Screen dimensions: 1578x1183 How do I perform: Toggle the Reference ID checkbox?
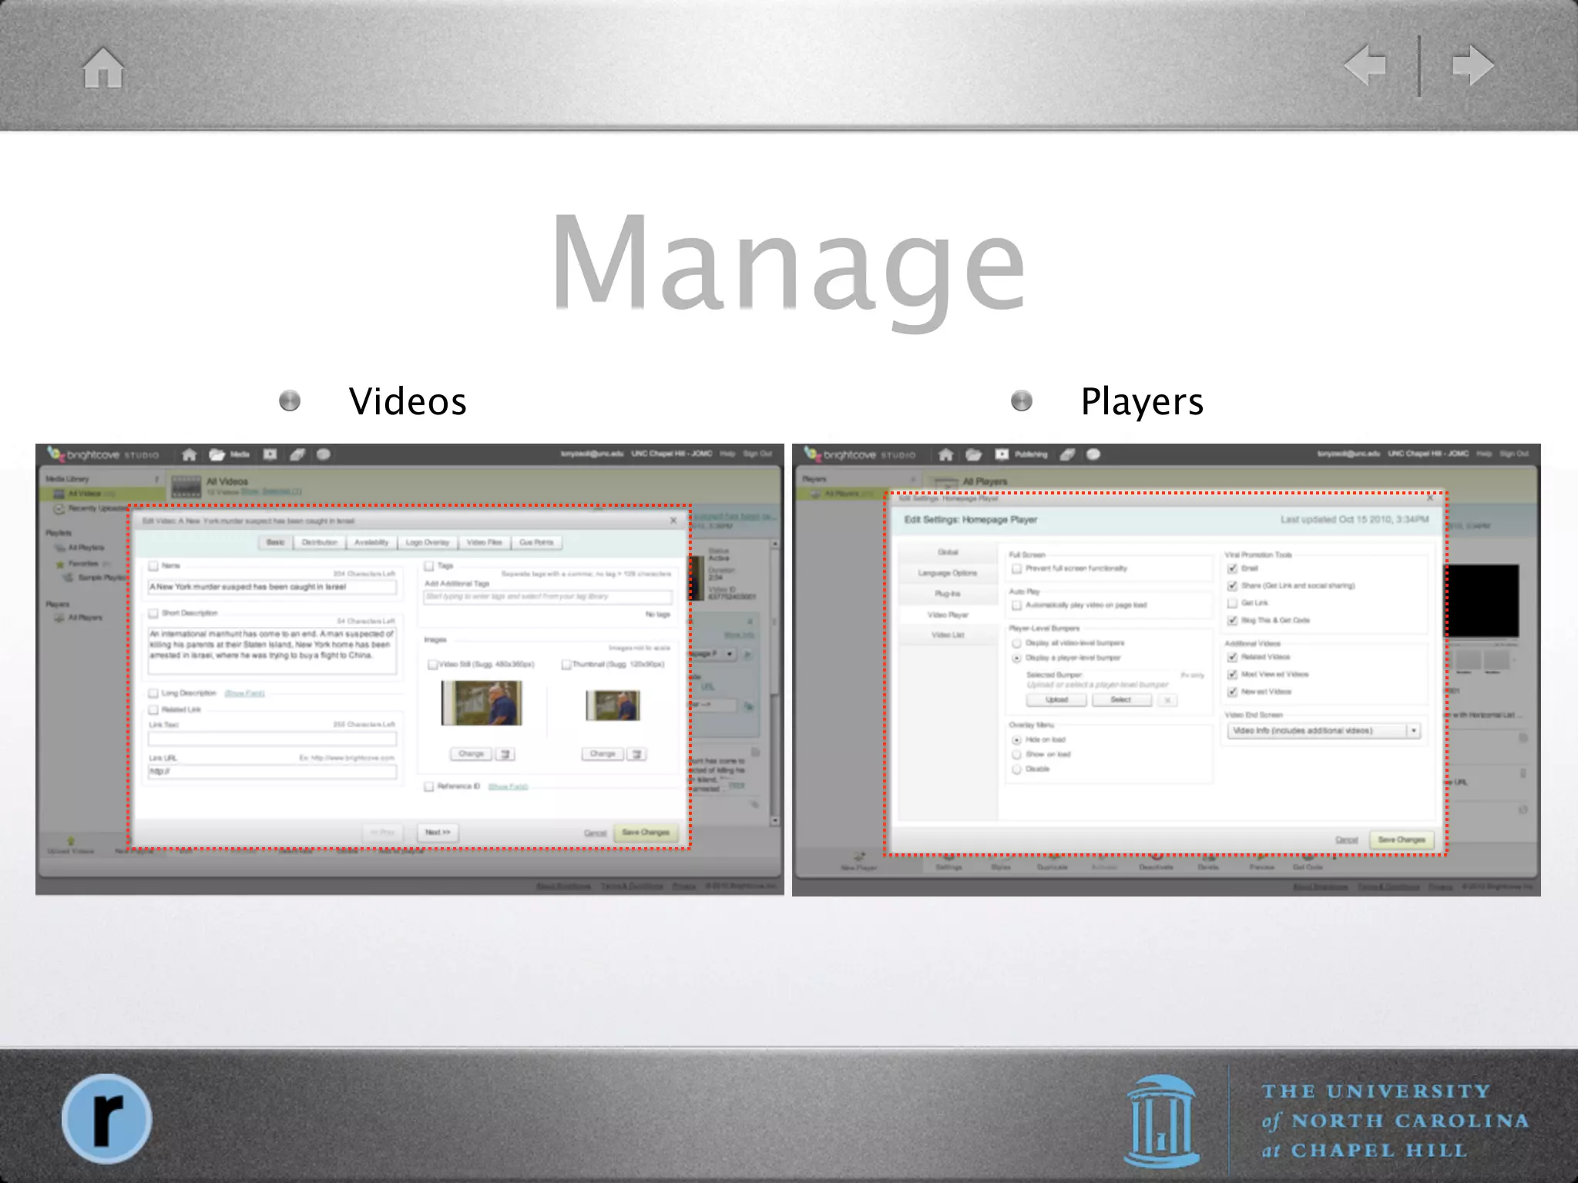[429, 786]
